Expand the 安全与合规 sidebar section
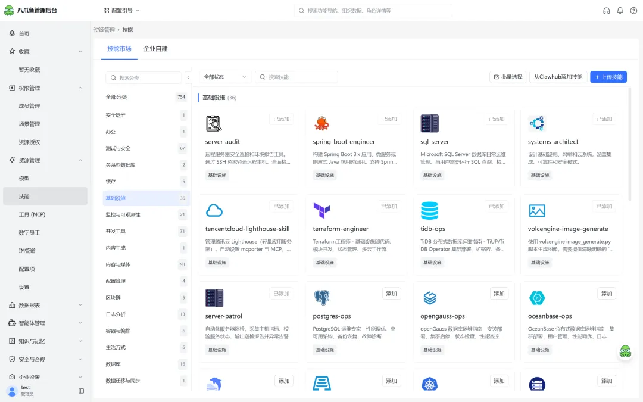This screenshot has height=402, width=643. point(80,359)
